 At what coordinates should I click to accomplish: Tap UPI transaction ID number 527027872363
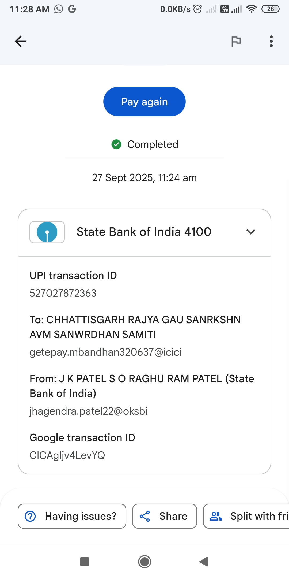coord(63,293)
